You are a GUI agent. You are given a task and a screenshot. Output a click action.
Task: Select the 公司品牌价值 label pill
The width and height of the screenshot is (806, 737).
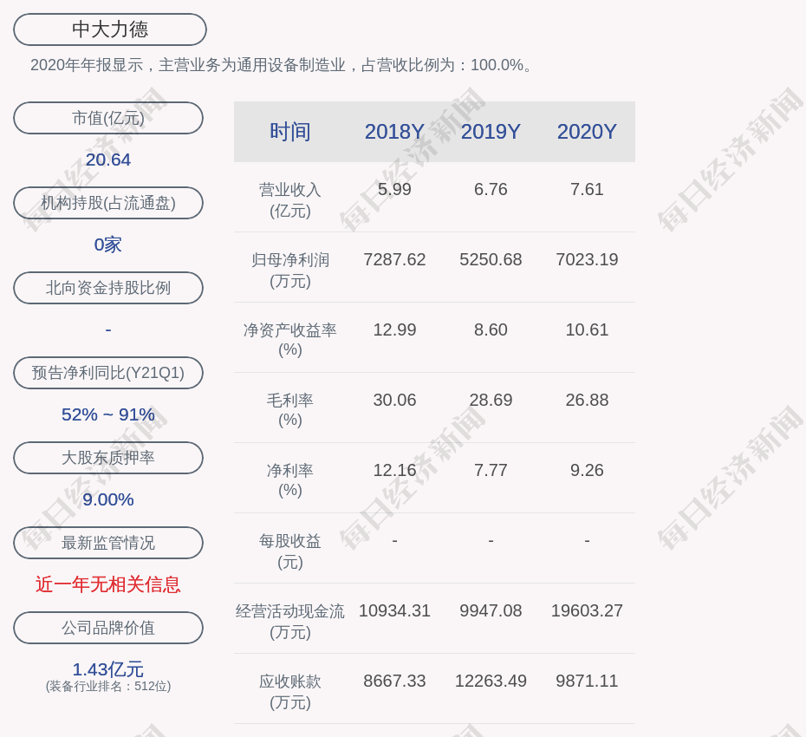pyautogui.click(x=108, y=628)
